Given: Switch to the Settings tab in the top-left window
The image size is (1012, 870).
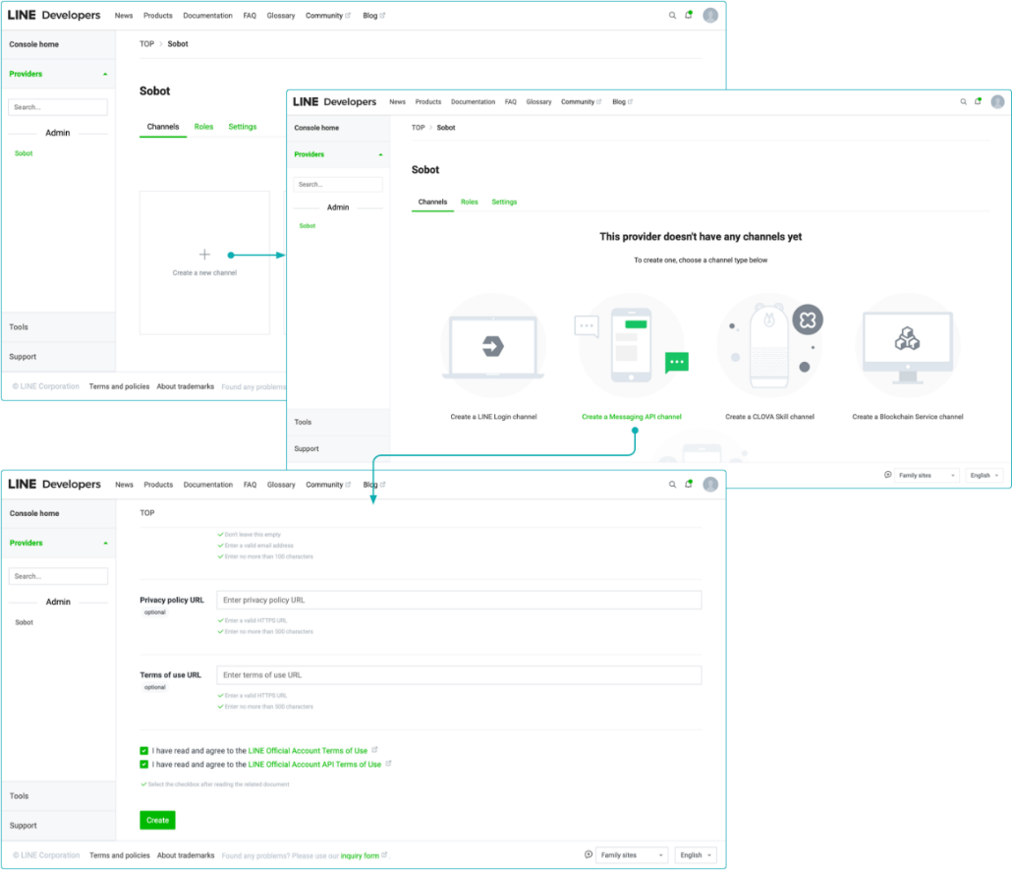Looking at the screenshot, I should [242, 127].
